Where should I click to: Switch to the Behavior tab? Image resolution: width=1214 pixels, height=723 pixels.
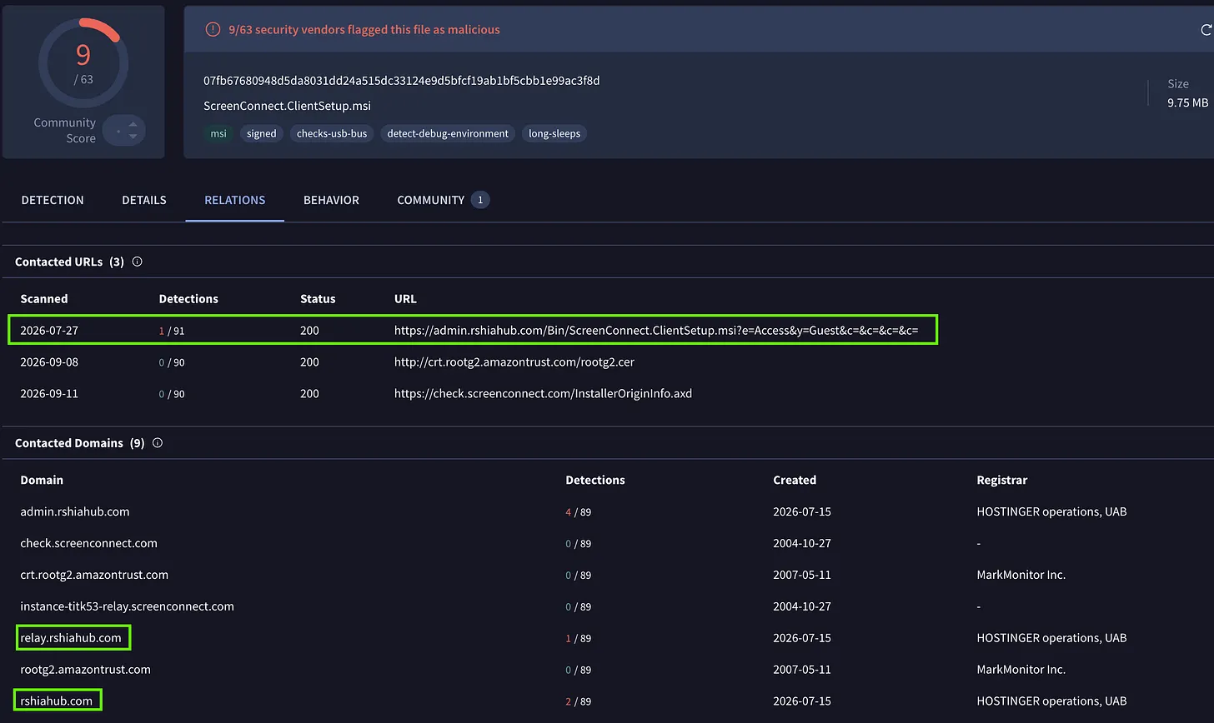[331, 200]
